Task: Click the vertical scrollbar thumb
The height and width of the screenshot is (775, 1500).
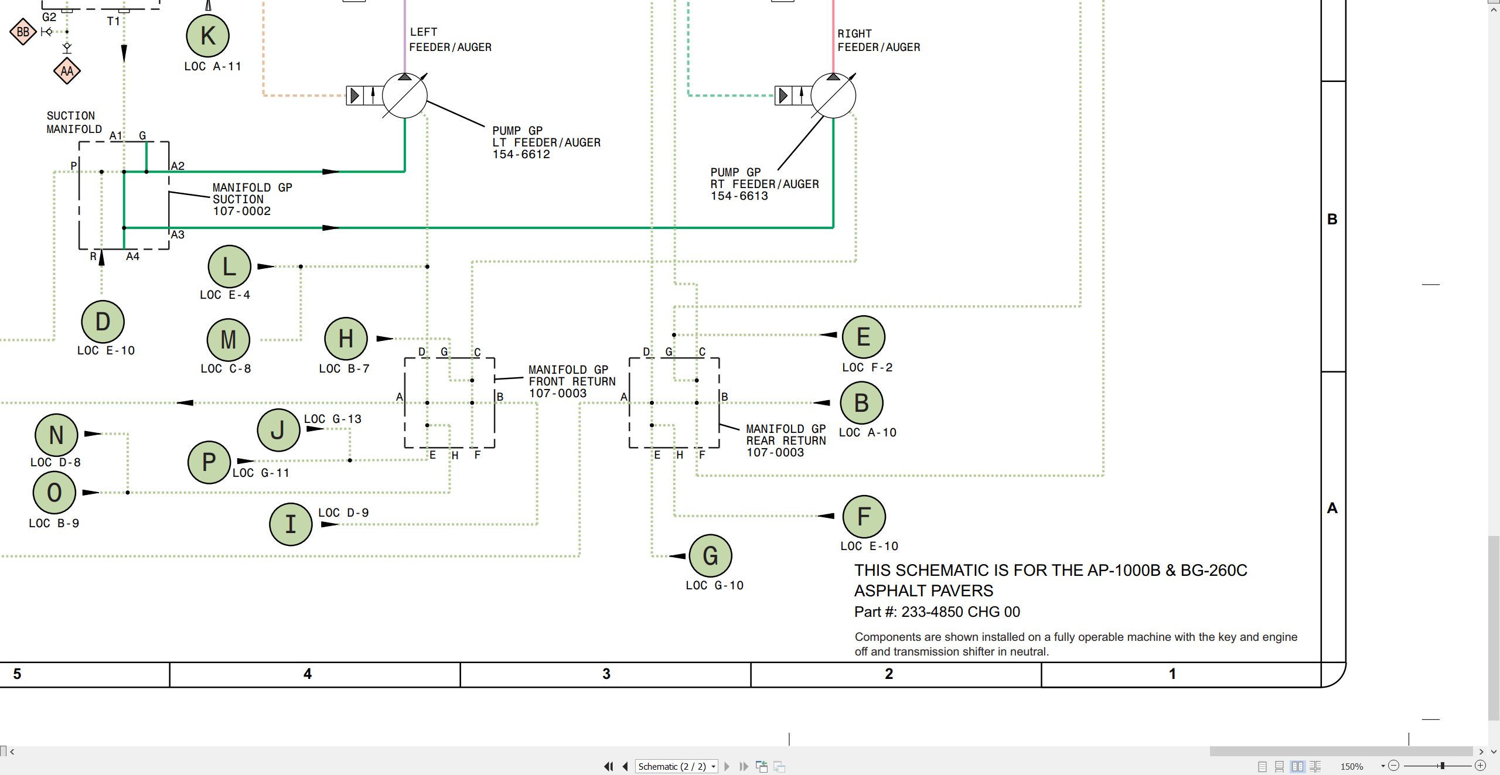Action: [1494, 628]
